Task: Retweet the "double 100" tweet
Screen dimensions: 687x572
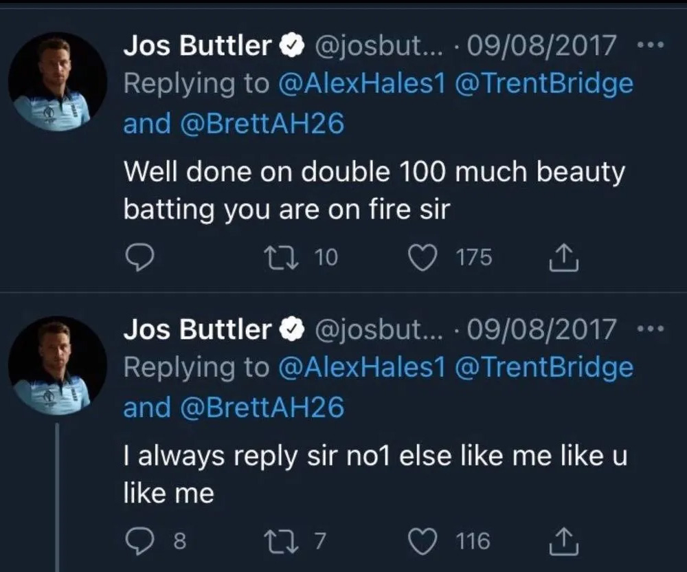Action: click(x=279, y=258)
